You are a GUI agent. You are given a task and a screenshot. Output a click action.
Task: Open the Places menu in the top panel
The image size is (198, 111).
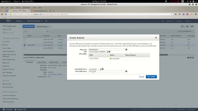[16, 1]
